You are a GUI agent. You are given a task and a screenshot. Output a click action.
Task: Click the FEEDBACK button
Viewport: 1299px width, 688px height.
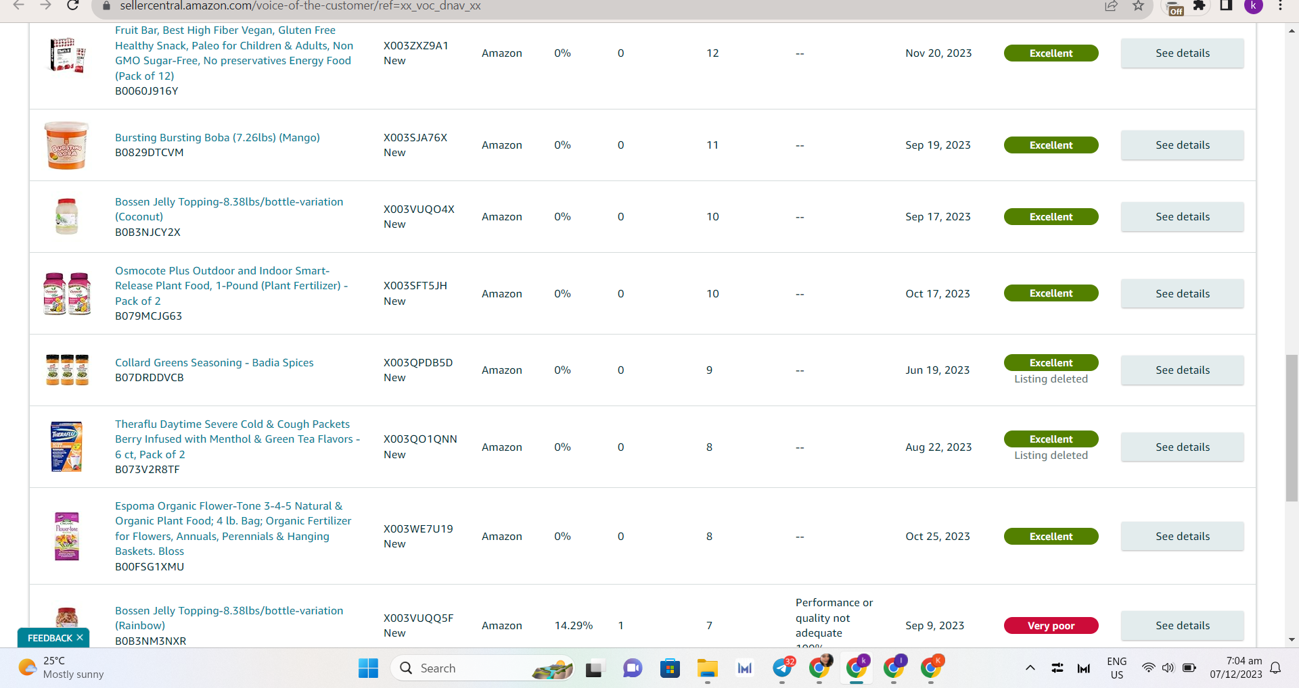(x=50, y=638)
